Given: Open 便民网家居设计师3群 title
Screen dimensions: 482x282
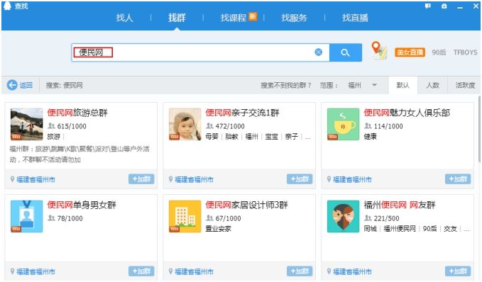Looking at the screenshot, I should 246,205.
